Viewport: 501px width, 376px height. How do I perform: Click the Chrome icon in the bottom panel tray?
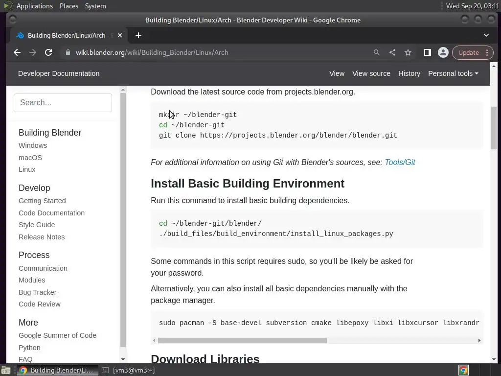click(463, 370)
